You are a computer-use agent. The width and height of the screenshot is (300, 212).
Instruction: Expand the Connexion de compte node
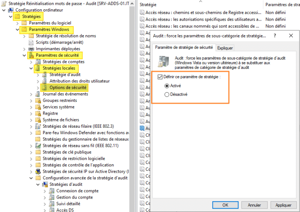pos(45,191)
